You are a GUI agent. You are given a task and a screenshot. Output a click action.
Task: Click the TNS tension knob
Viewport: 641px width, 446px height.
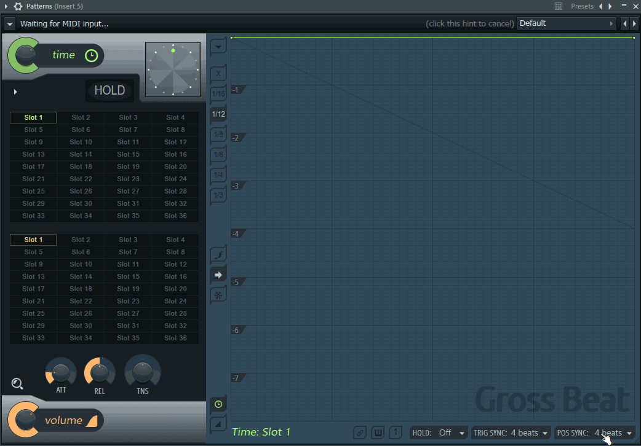coord(143,372)
